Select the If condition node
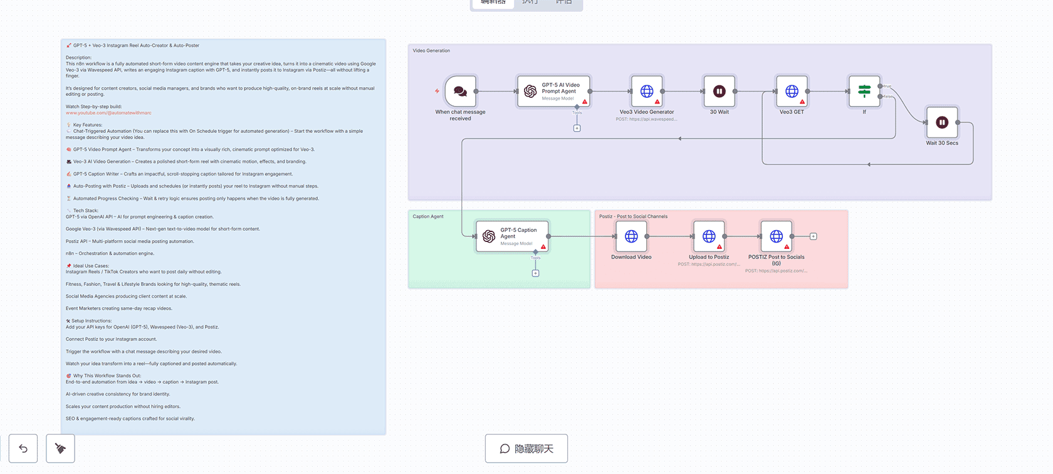 tap(864, 92)
